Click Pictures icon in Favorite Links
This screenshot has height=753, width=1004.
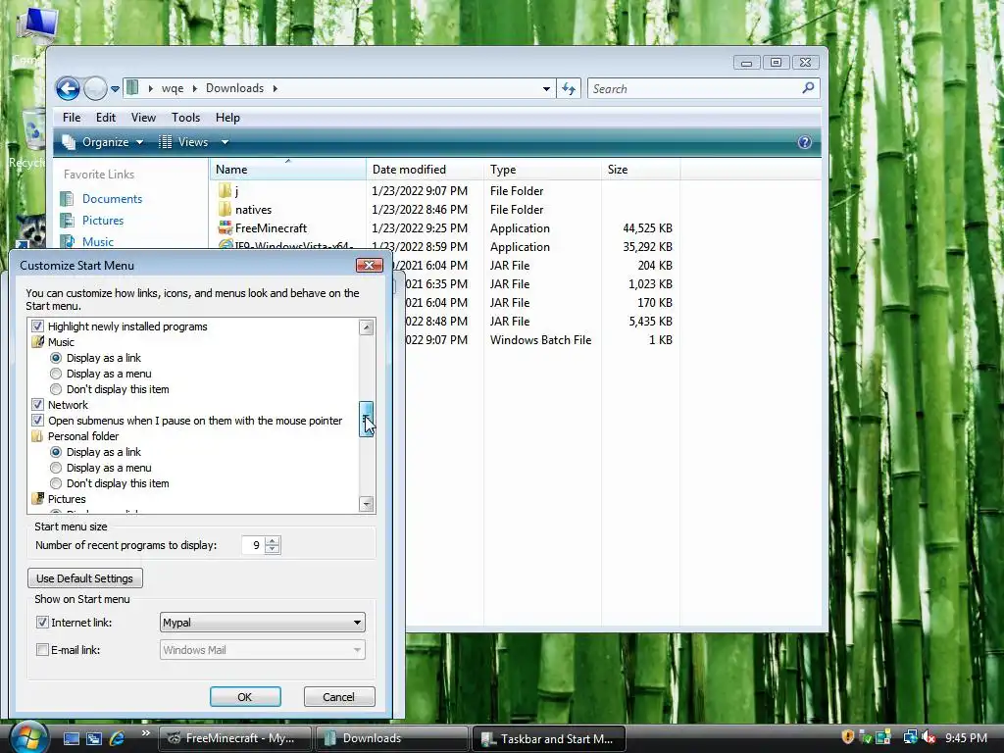pyautogui.click(x=68, y=221)
